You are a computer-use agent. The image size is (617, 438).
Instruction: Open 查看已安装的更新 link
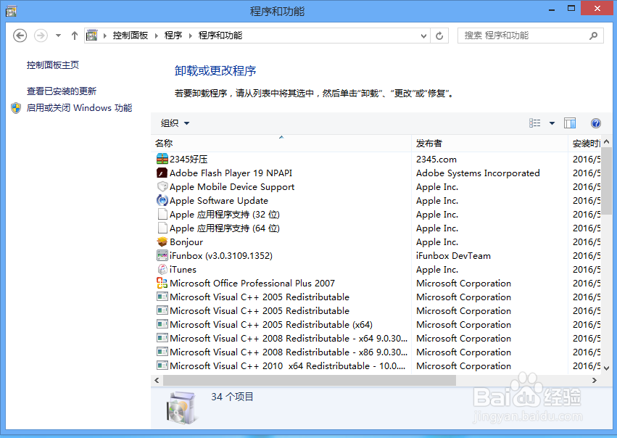coord(62,91)
